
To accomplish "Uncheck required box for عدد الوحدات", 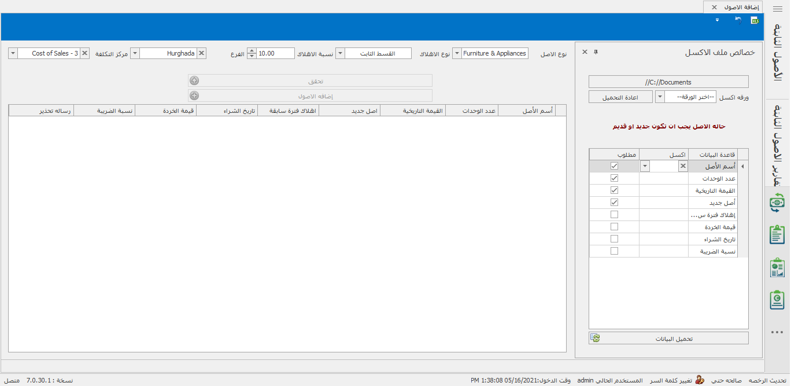I will click(614, 178).
